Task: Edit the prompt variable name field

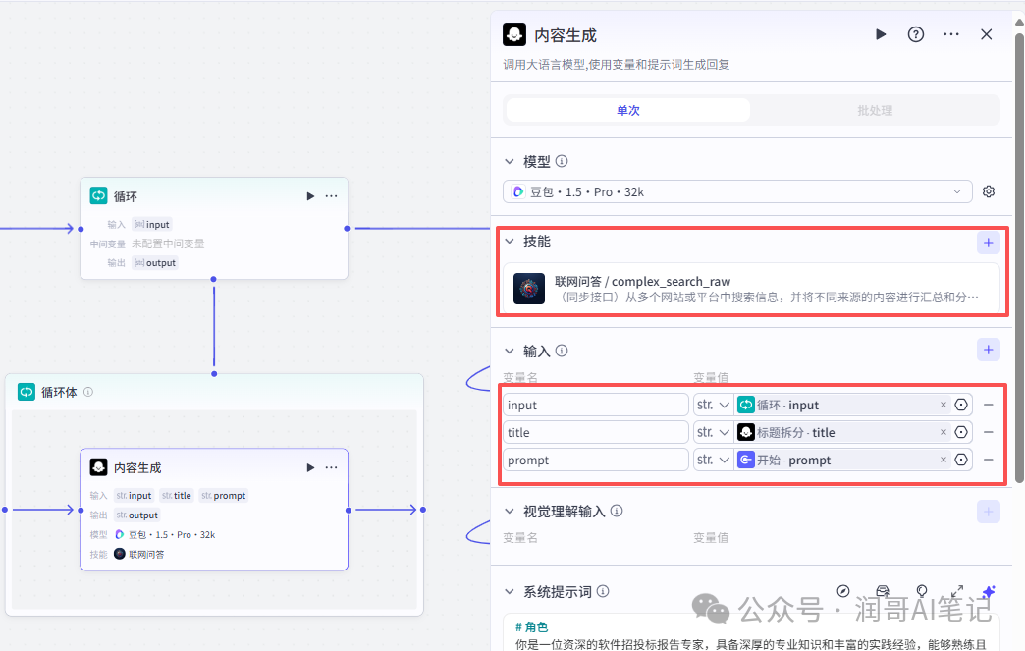Action: [x=596, y=460]
